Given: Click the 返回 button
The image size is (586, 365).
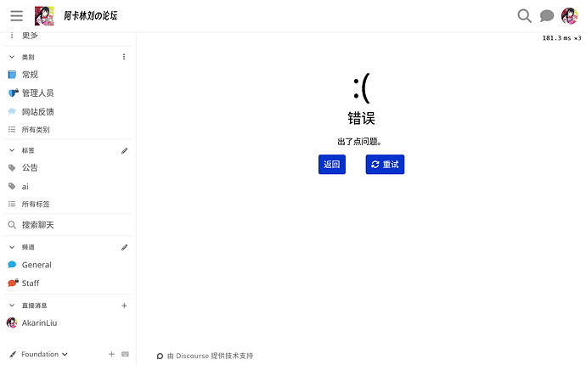Looking at the screenshot, I should 332,165.
